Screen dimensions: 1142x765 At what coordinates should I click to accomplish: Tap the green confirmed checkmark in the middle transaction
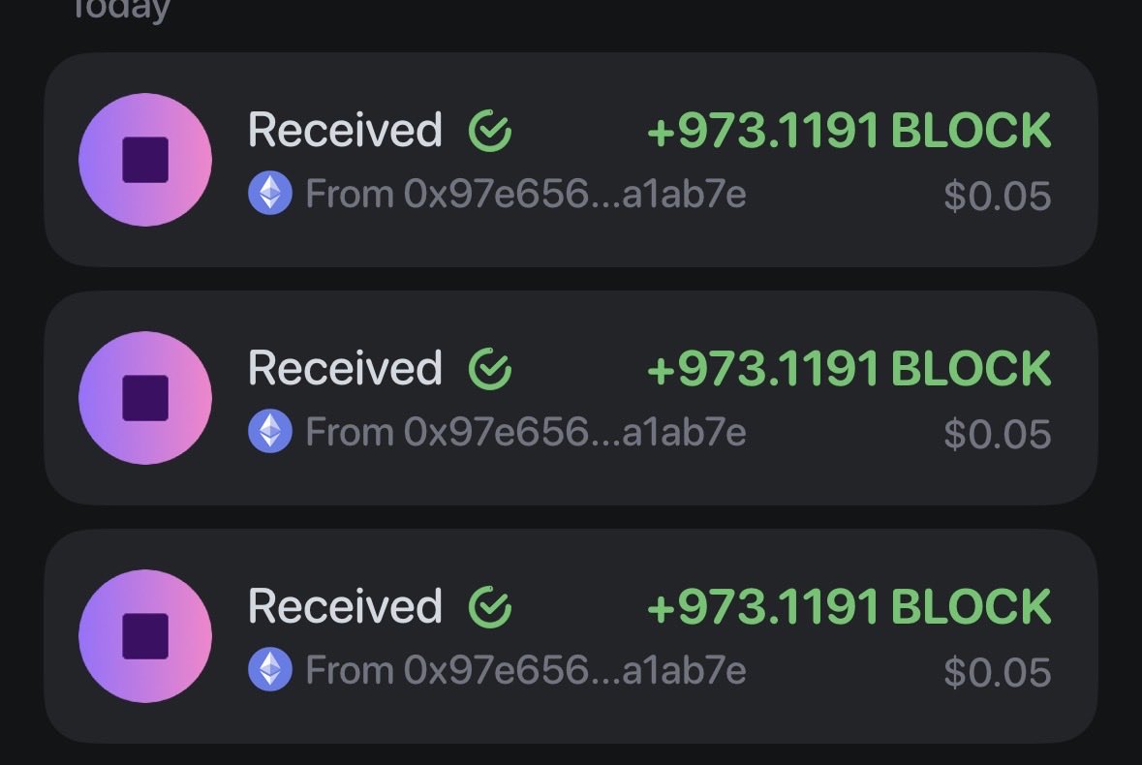[490, 369]
